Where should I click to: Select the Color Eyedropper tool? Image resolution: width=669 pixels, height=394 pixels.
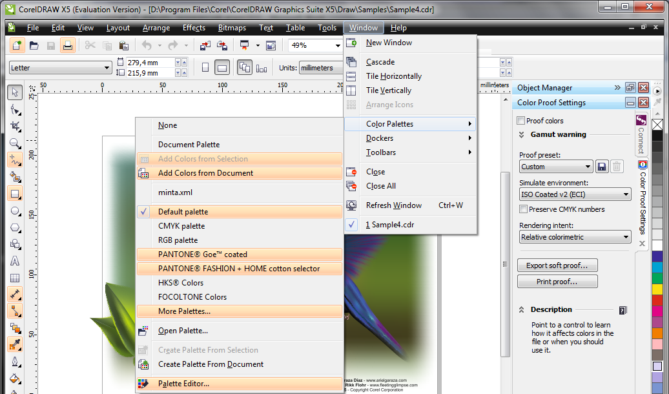15,344
